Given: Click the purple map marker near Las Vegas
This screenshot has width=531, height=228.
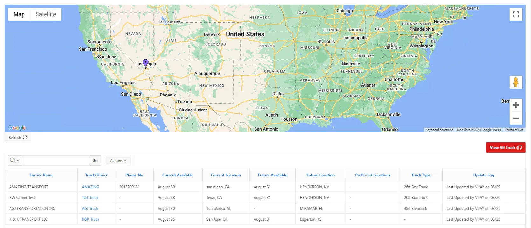Looking at the screenshot, I should tap(145, 63).
